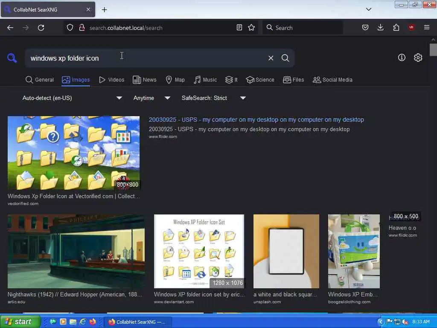Open the Windows XP Folder Icon Set thumbnail
The image size is (437, 328).
pyautogui.click(x=199, y=251)
